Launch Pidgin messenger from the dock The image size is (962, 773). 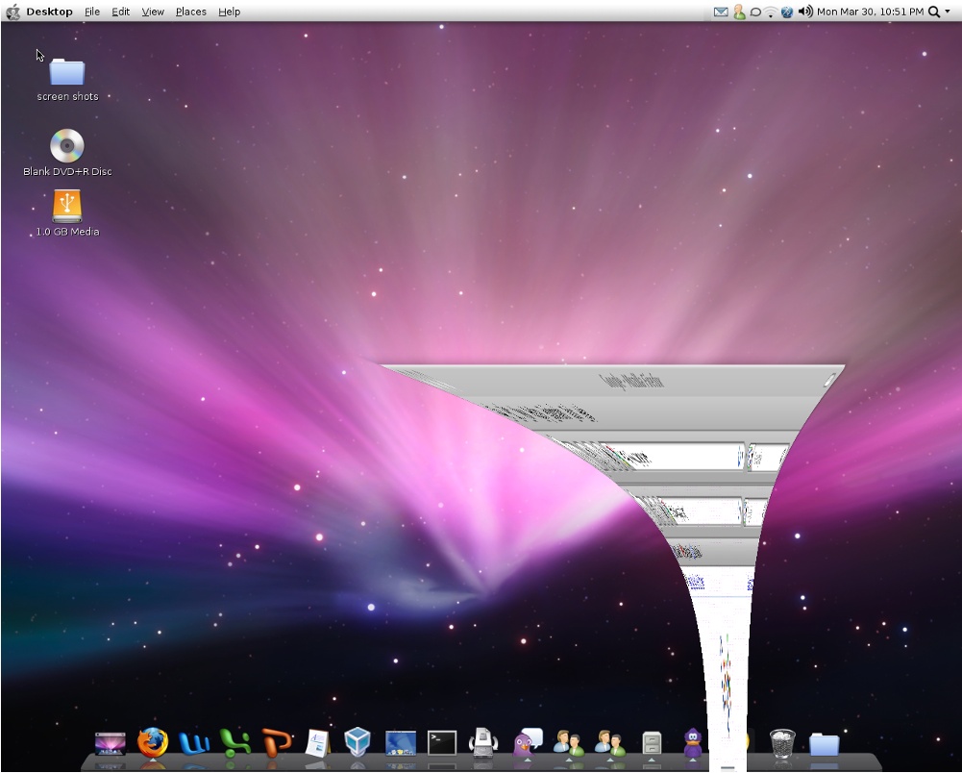tap(528, 743)
